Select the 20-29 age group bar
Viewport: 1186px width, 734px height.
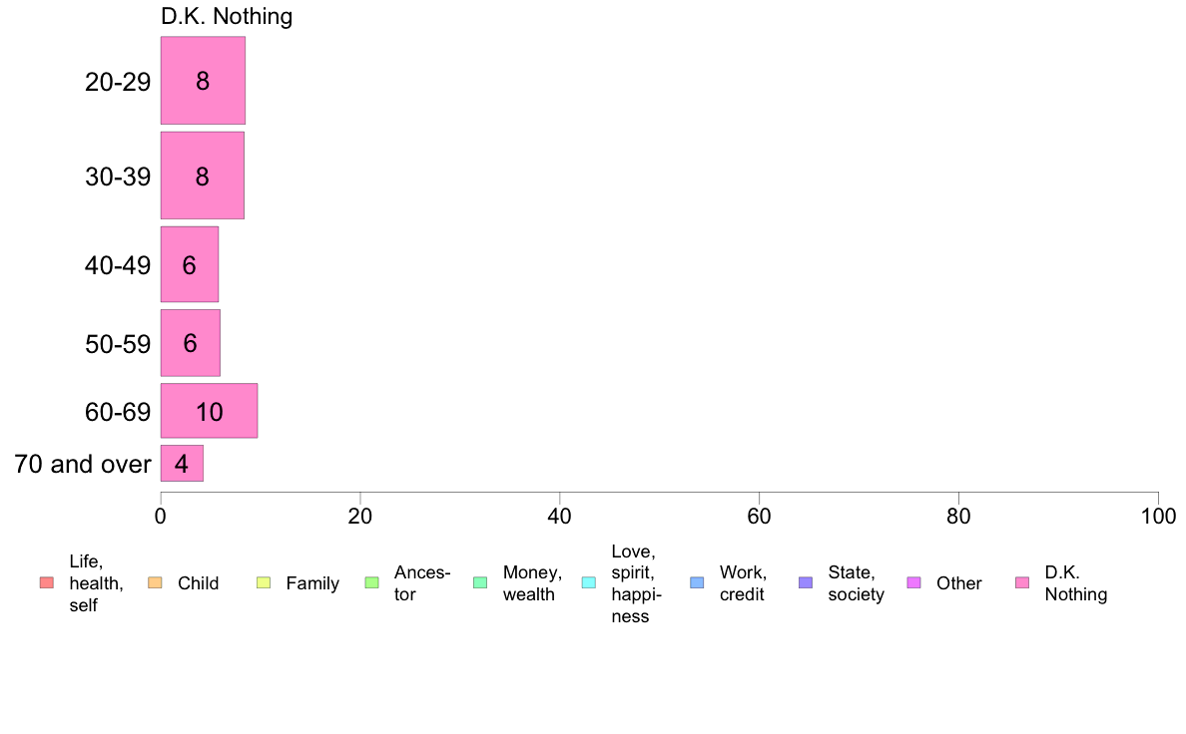pos(203,80)
